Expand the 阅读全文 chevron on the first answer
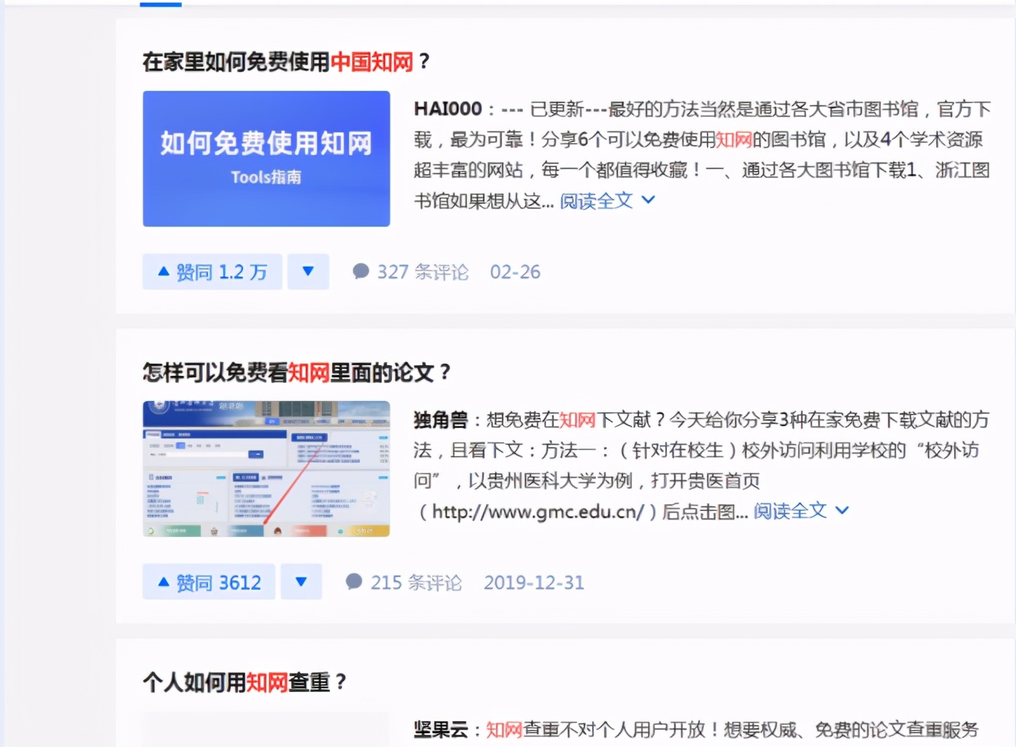This screenshot has width=1016, height=747. pos(648,199)
